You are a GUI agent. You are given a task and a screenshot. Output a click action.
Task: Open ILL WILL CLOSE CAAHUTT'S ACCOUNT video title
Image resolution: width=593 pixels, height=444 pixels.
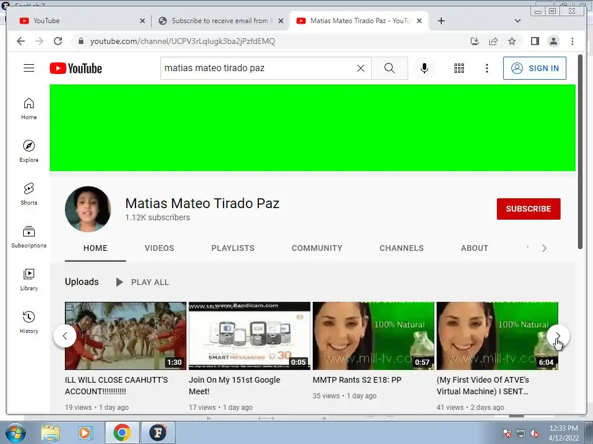[x=116, y=386]
